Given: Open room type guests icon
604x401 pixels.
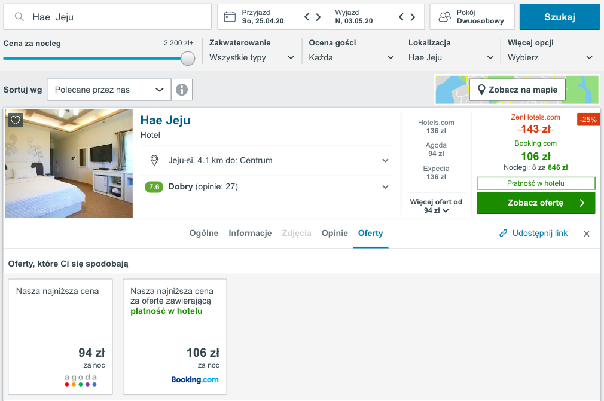Looking at the screenshot, I should 444,17.
